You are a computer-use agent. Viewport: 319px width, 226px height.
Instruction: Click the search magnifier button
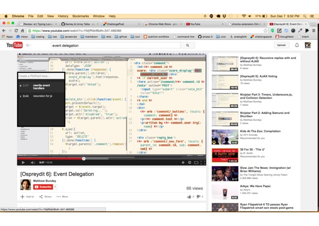[x=188, y=45]
